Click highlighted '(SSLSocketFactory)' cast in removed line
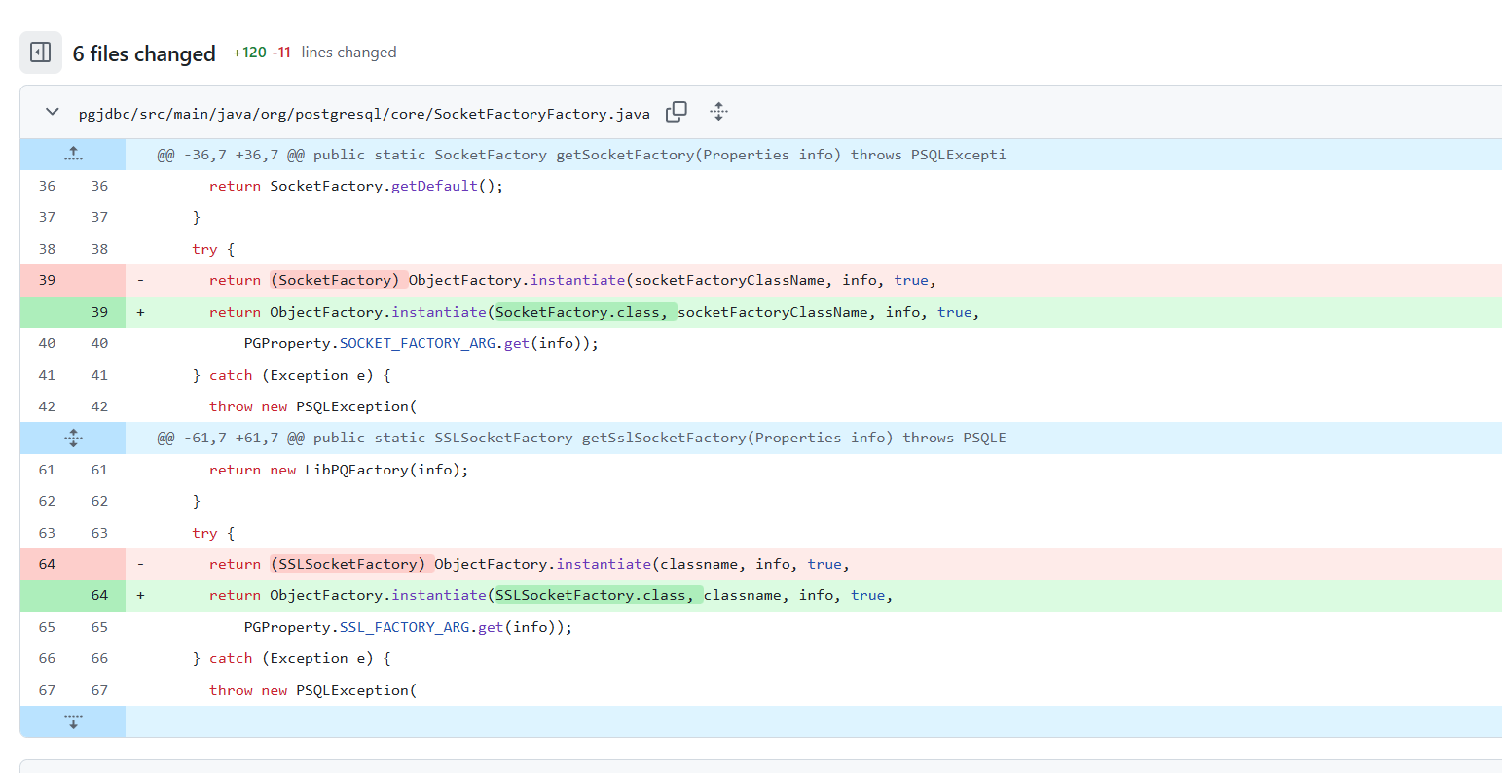This screenshot has width=1502, height=773. coord(350,564)
